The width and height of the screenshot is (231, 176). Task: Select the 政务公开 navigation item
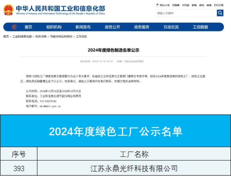[x=112, y=27]
